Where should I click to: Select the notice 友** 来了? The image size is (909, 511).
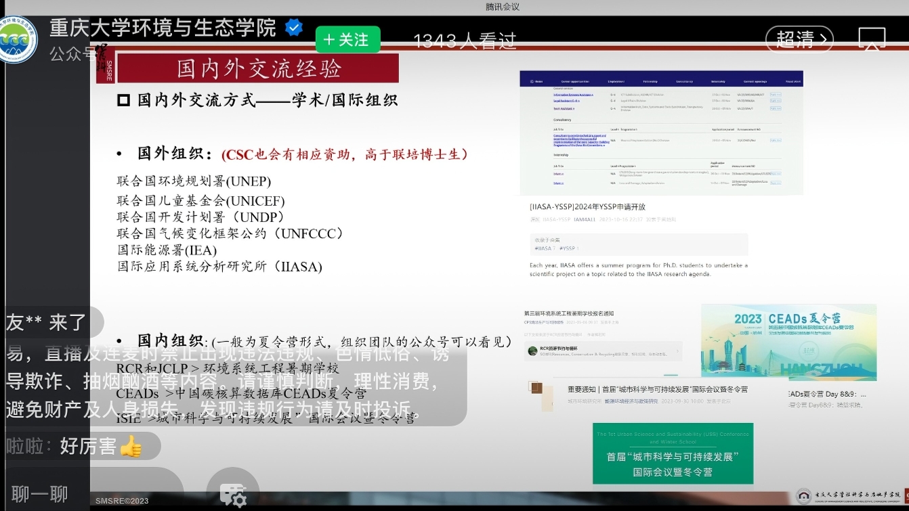click(x=53, y=322)
